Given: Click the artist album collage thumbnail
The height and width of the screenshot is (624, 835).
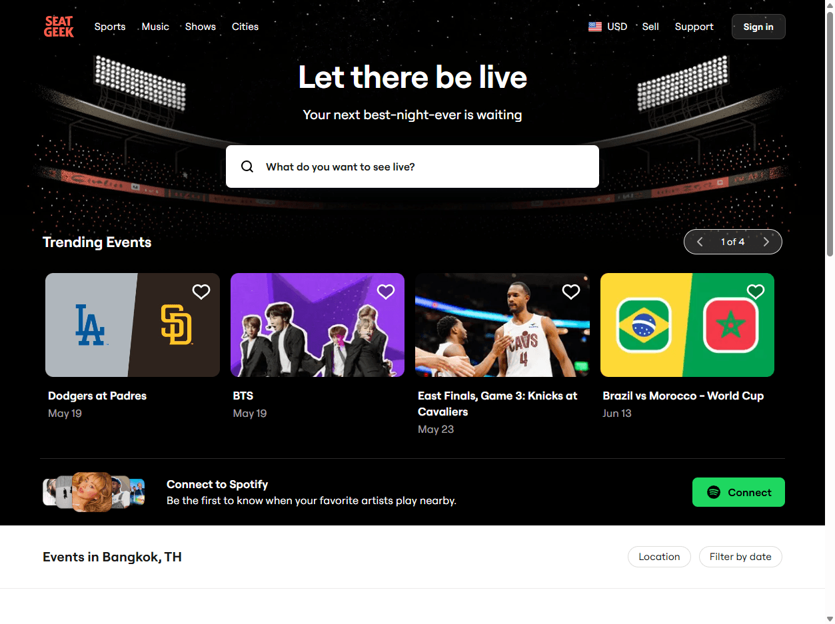Looking at the screenshot, I should point(94,492).
